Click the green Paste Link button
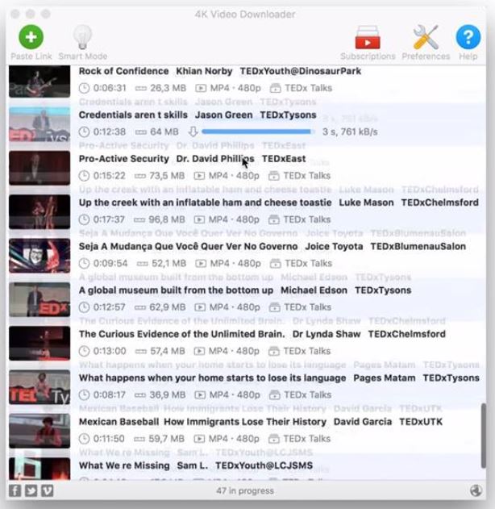 click(x=31, y=38)
